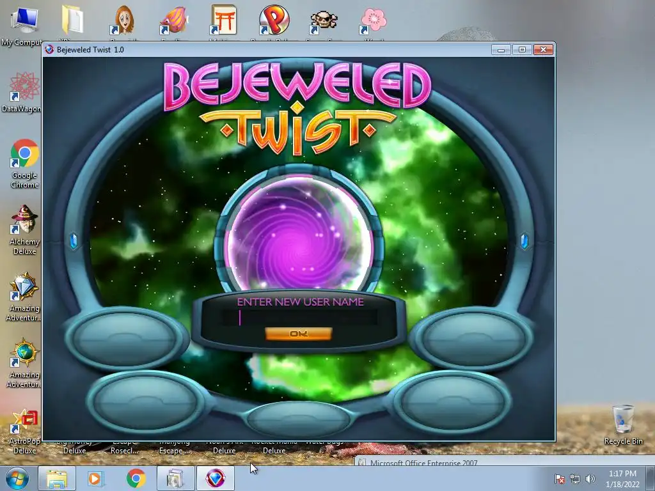
Task: Click the Show Desktop strip beside the clock
Action: 652,478
